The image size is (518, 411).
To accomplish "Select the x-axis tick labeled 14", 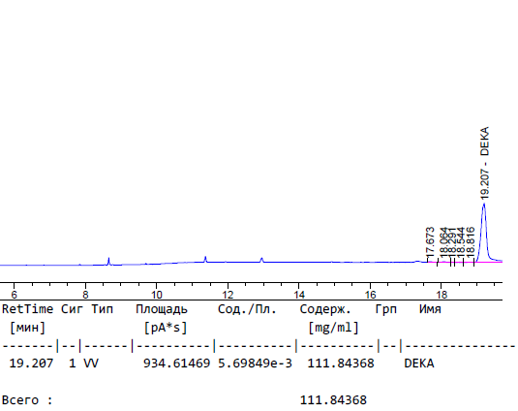I will [x=299, y=295].
